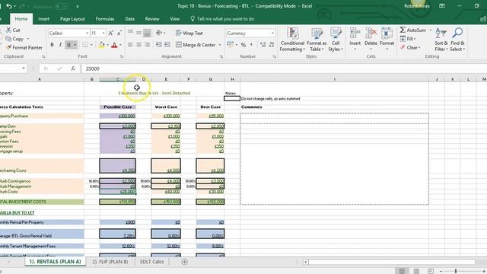The width and height of the screenshot is (487, 274).
Task: Decrease font size with small A
Action: [119, 33]
